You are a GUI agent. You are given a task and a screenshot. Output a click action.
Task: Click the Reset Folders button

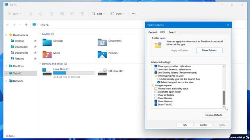point(209,50)
